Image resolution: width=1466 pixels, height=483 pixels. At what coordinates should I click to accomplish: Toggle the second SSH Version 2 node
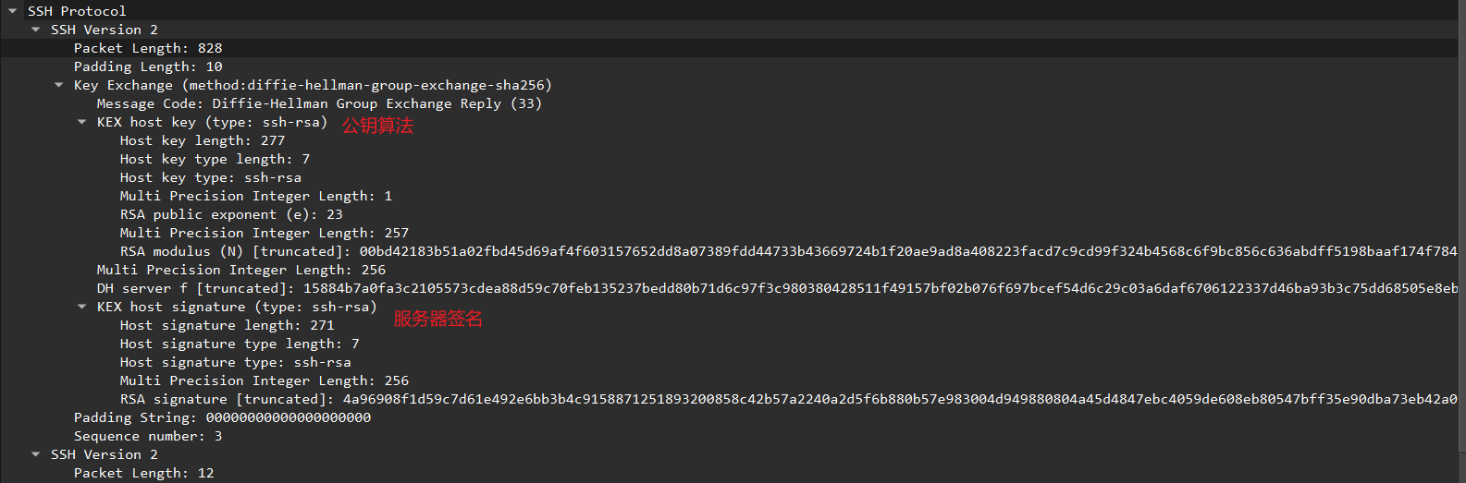[x=36, y=454]
